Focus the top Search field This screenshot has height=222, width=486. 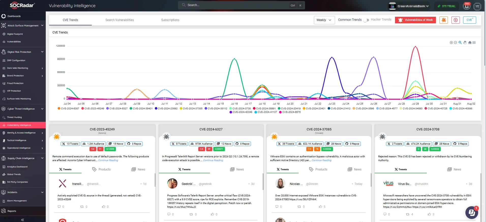[x=241, y=5]
